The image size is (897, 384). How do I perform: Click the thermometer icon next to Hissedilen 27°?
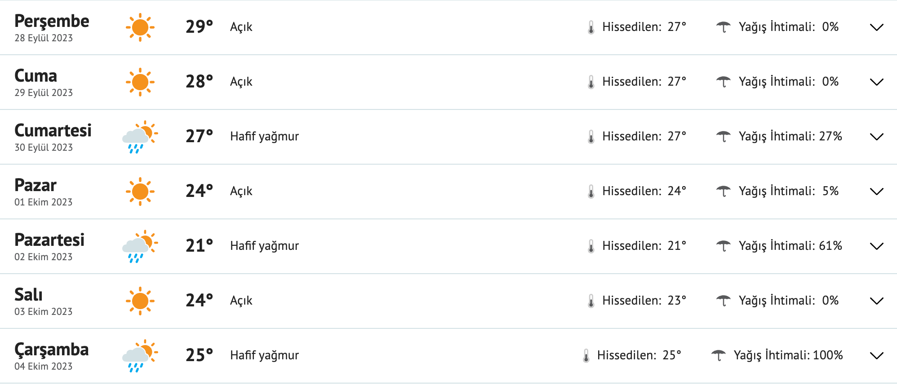coord(591,26)
